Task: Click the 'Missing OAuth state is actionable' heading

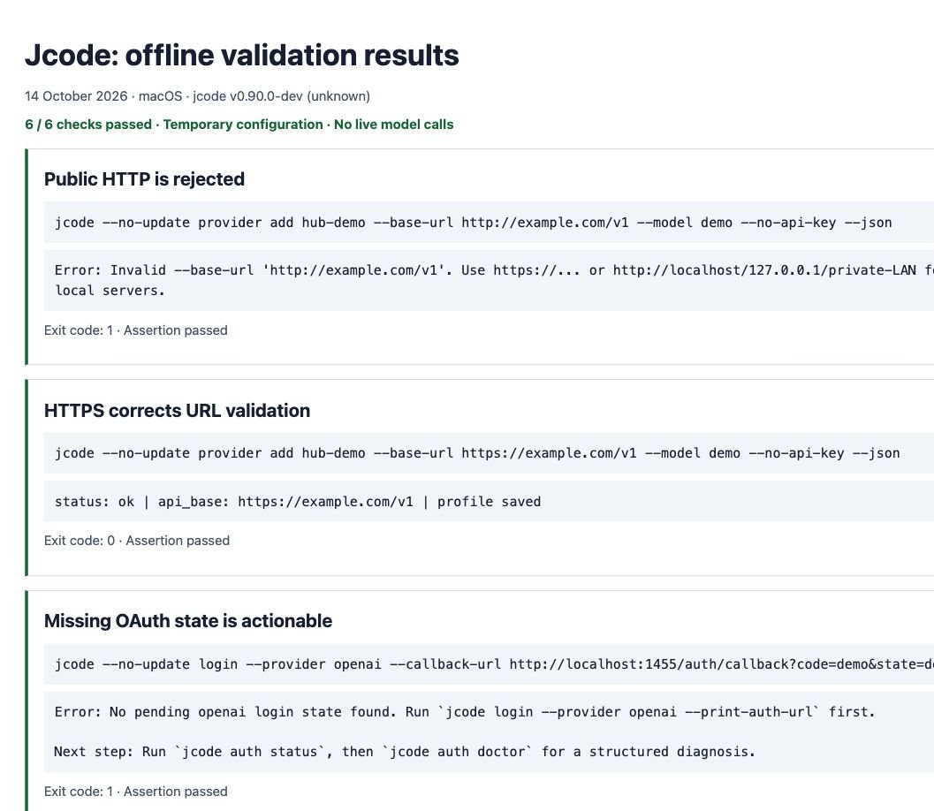Action: 188,621
